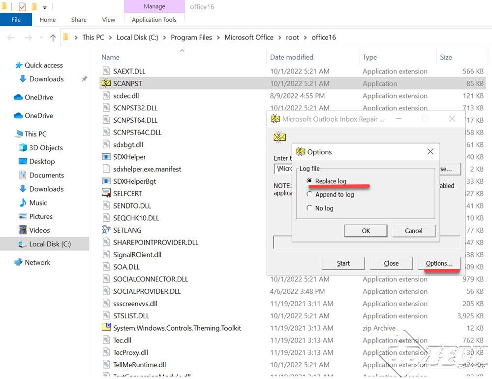This screenshot has height=379, width=492.
Task: Select the SDXHelperBgt application icon
Action: click(106, 181)
